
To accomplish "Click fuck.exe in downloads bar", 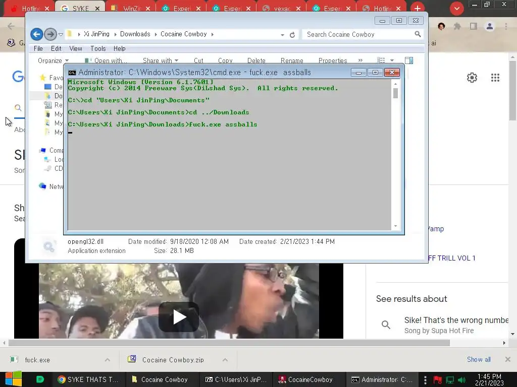I will pos(37,360).
